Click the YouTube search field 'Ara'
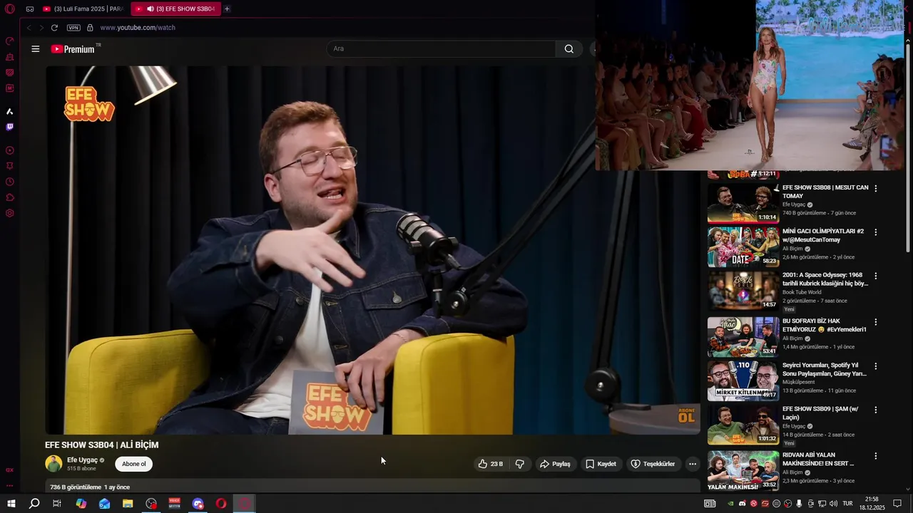 point(441,48)
